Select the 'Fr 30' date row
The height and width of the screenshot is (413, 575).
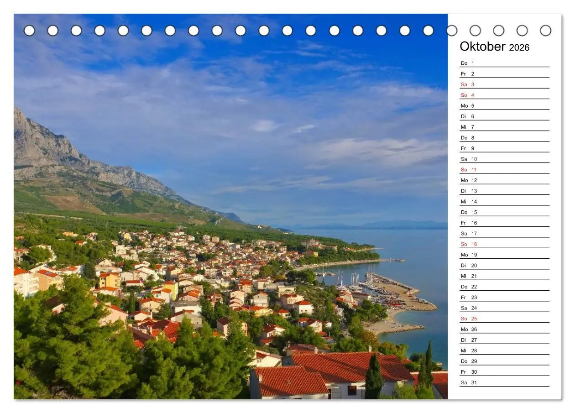[504, 372]
